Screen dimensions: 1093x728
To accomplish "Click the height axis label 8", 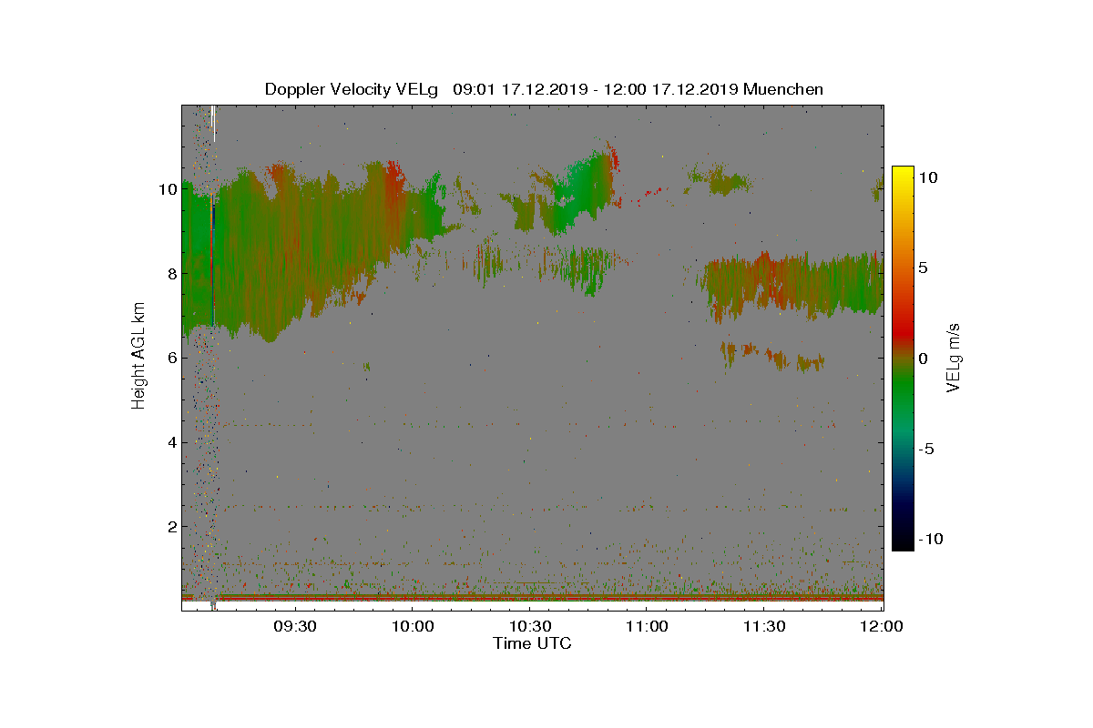I will pos(170,274).
